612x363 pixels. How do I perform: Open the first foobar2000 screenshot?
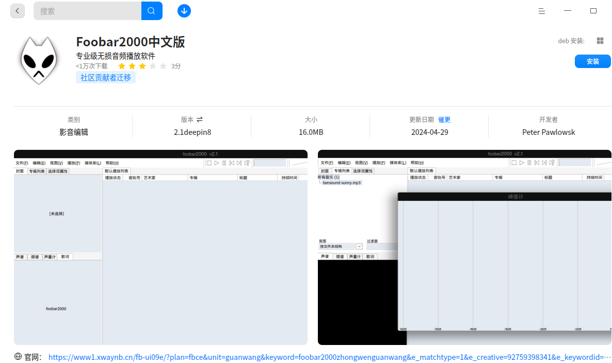160,247
